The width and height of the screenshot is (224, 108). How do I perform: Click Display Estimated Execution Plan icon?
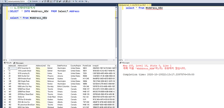pos(45,1)
